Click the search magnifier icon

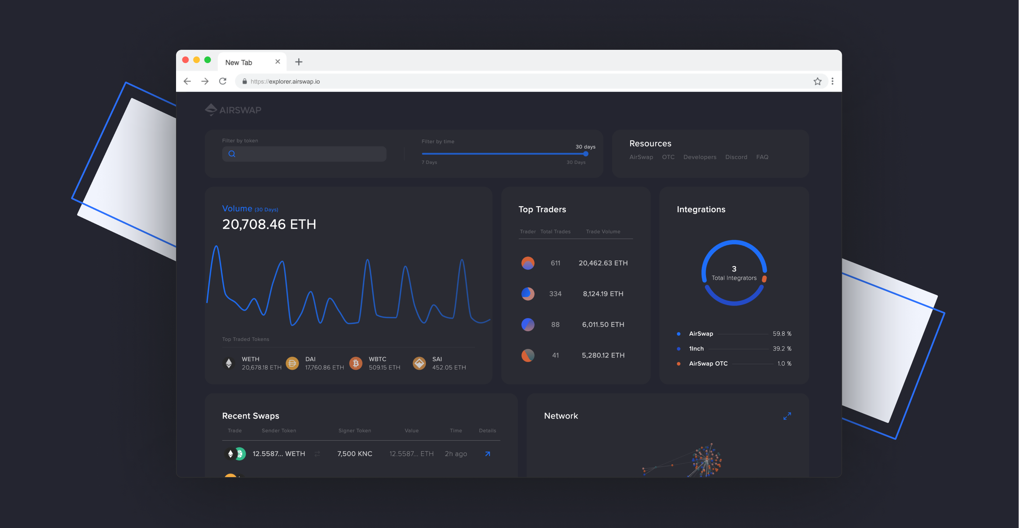pos(232,154)
